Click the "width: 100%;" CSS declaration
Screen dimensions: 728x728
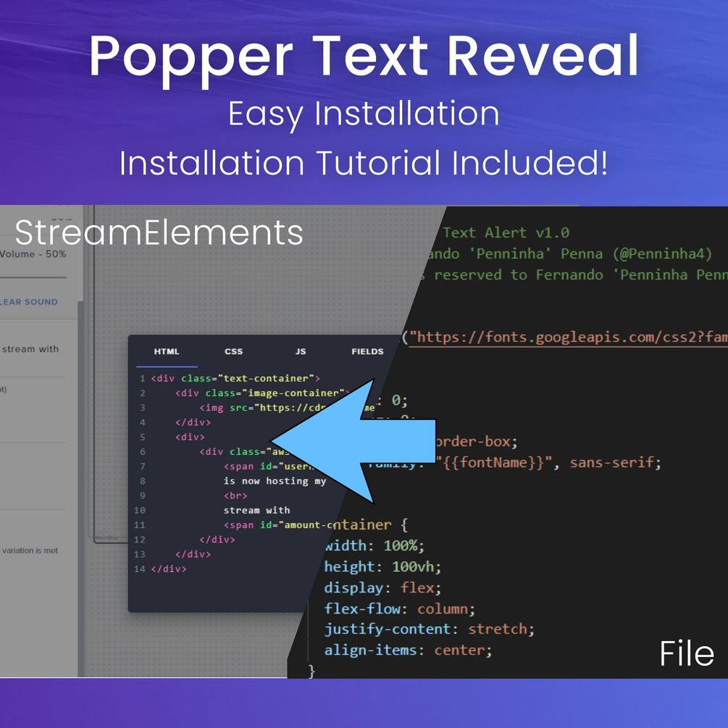[375, 545]
